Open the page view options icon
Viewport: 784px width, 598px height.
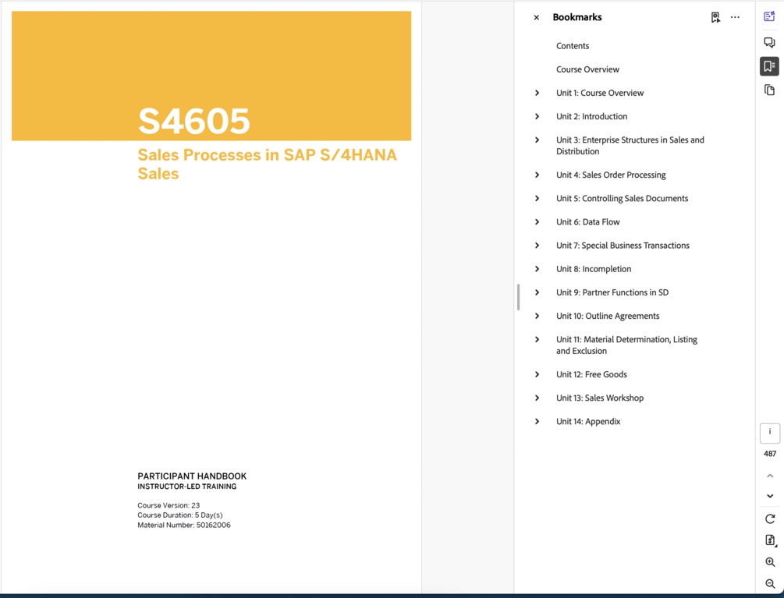[x=769, y=540]
